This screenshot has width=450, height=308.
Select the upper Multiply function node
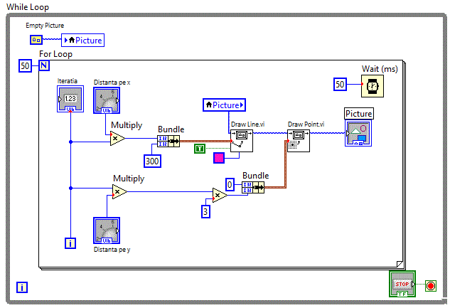coord(117,139)
